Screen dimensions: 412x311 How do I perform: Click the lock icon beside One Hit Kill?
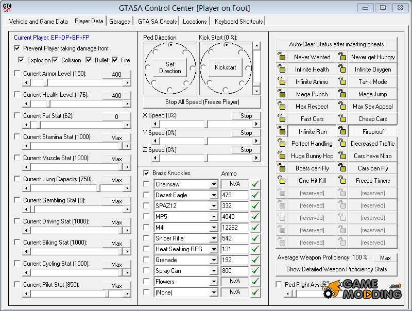click(281, 180)
